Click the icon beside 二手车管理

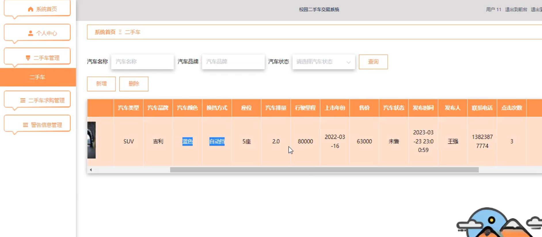[28, 58]
